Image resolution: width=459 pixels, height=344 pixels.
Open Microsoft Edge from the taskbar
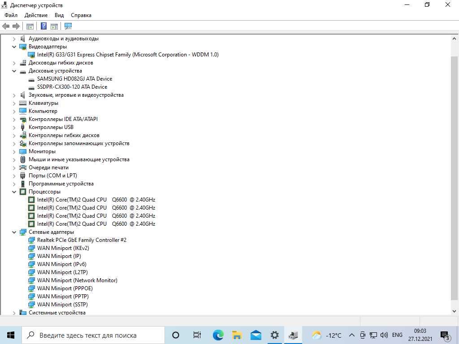pos(218,335)
